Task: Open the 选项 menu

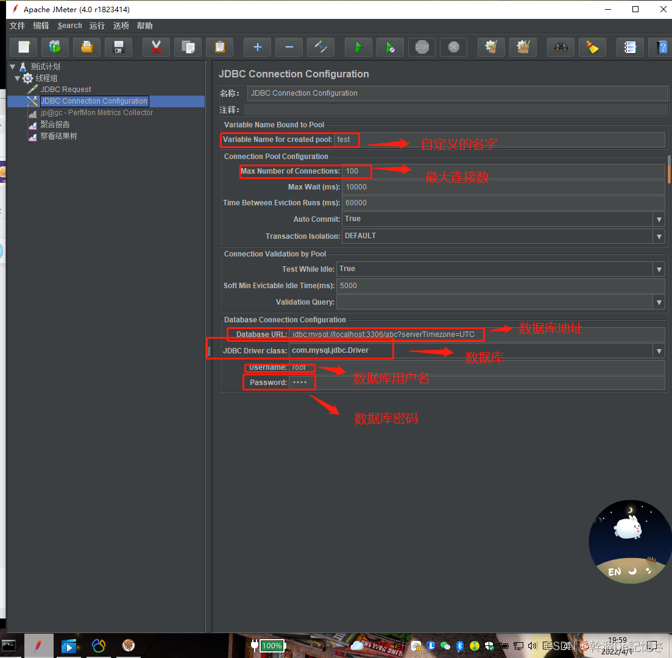Action: click(x=121, y=26)
